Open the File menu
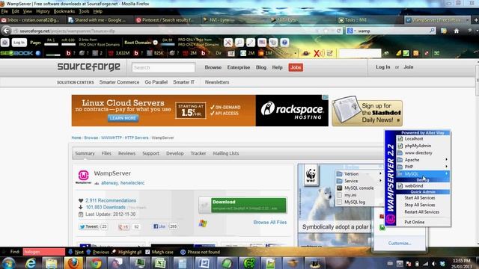479x269 pixels. [x=4, y=11]
